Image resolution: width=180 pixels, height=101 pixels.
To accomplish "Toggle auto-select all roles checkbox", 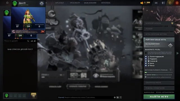I will [146, 53].
